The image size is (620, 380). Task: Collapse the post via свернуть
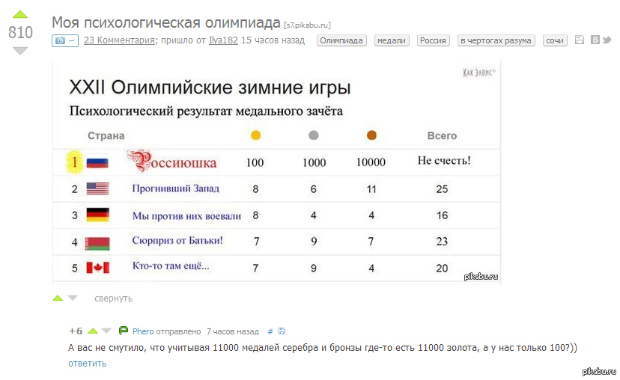click(x=113, y=298)
